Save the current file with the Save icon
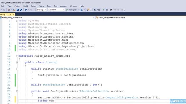Image resolution: width=186 pixels, height=104 pixels. [18, 10]
